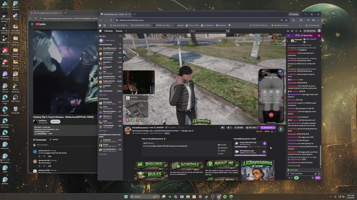Expand the Chrome bookmarks overflow chevron
This screenshot has height=200, width=357.
coord(300,25)
